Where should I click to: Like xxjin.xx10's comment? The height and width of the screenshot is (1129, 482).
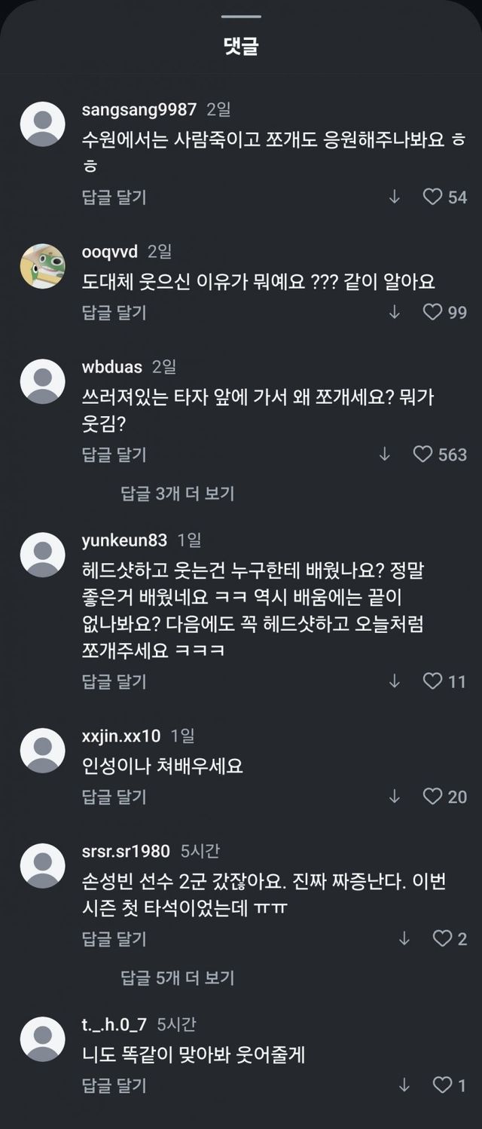click(432, 797)
